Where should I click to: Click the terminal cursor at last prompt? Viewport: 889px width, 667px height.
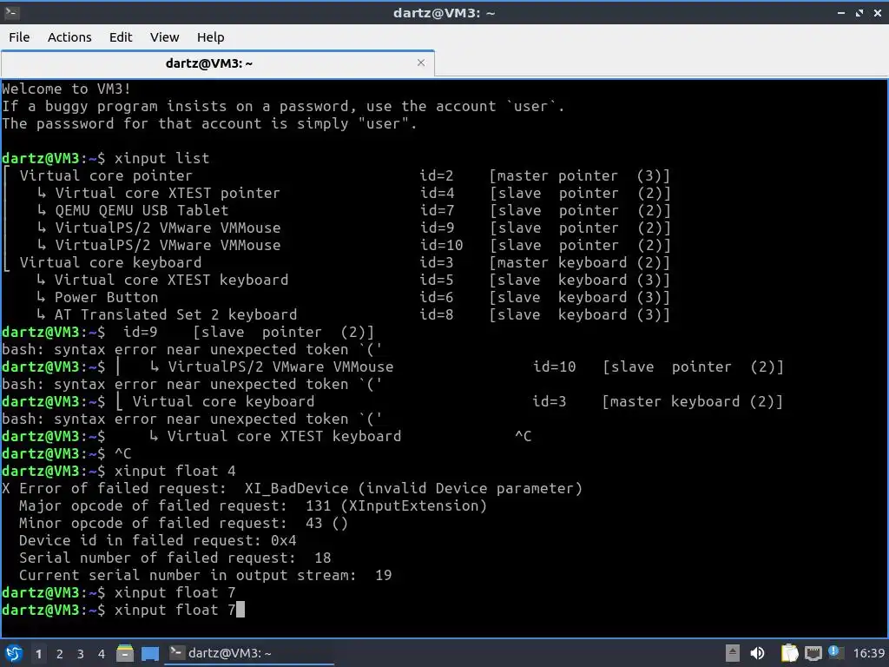240,610
